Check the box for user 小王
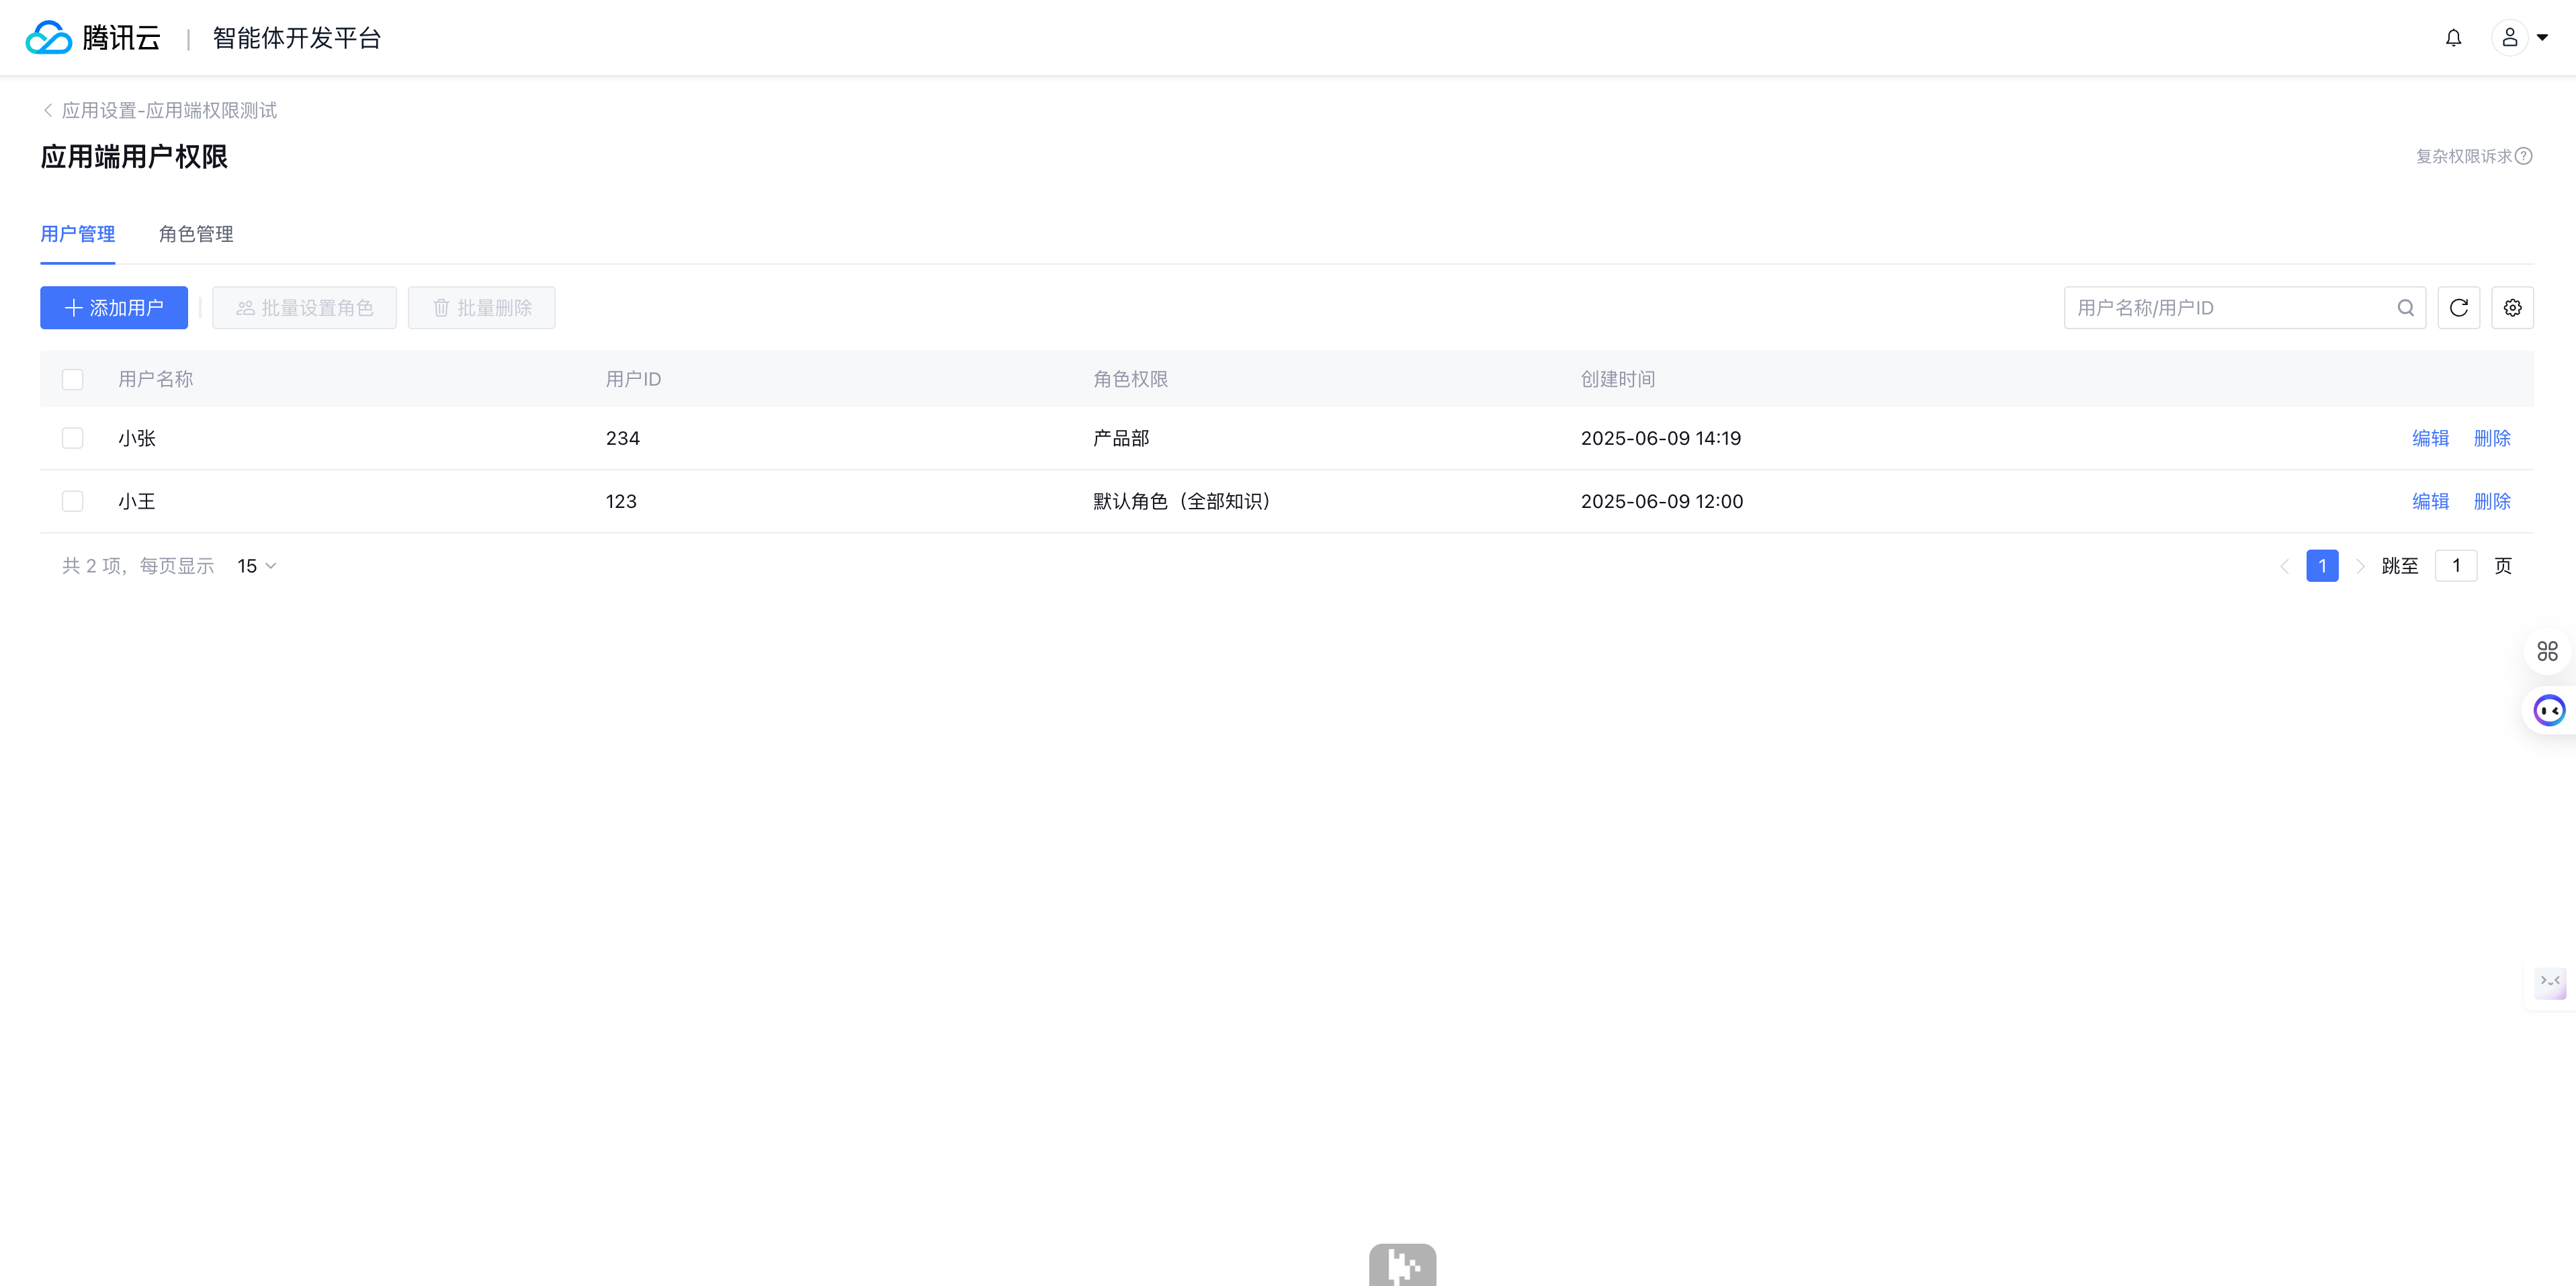2576x1286 pixels. (72, 501)
